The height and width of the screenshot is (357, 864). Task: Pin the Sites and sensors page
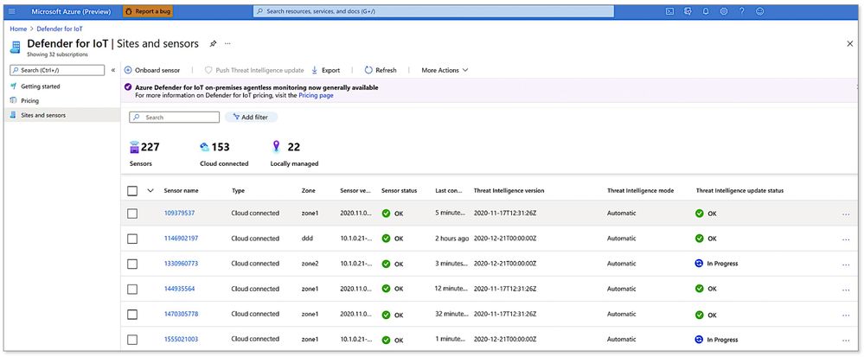[213, 43]
